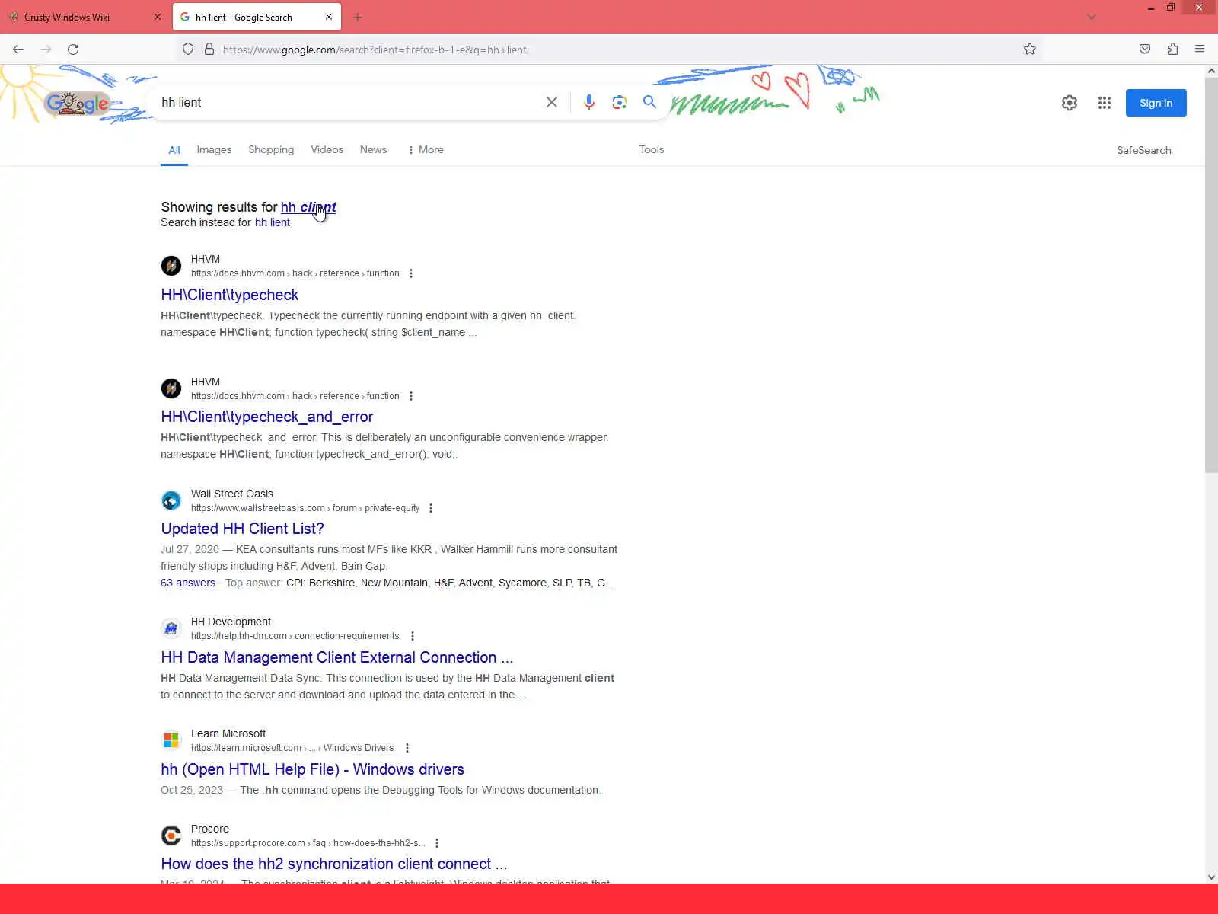The height and width of the screenshot is (914, 1218).
Task: Reload the current page
Action: tap(73, 50)
